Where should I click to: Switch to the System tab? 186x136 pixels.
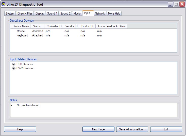(x=10, y=13)
